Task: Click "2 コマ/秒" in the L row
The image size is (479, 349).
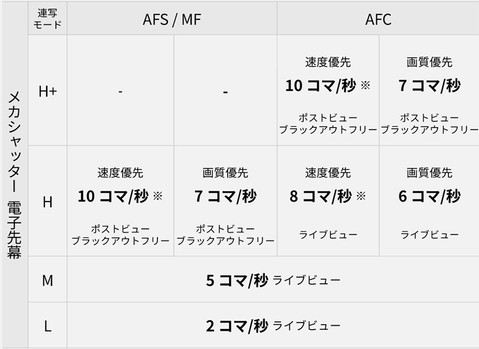Action: pyautogui.click(x=237, y=326)
